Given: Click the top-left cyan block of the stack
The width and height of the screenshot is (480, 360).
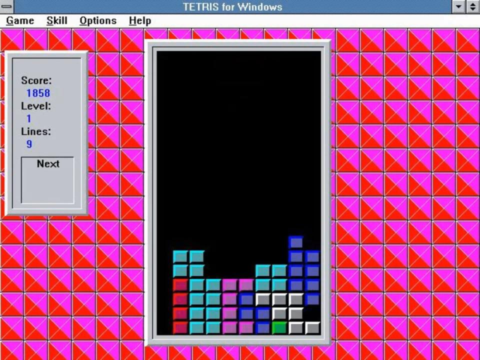Looking at the screenshot, I should click(x=180, y=257).
